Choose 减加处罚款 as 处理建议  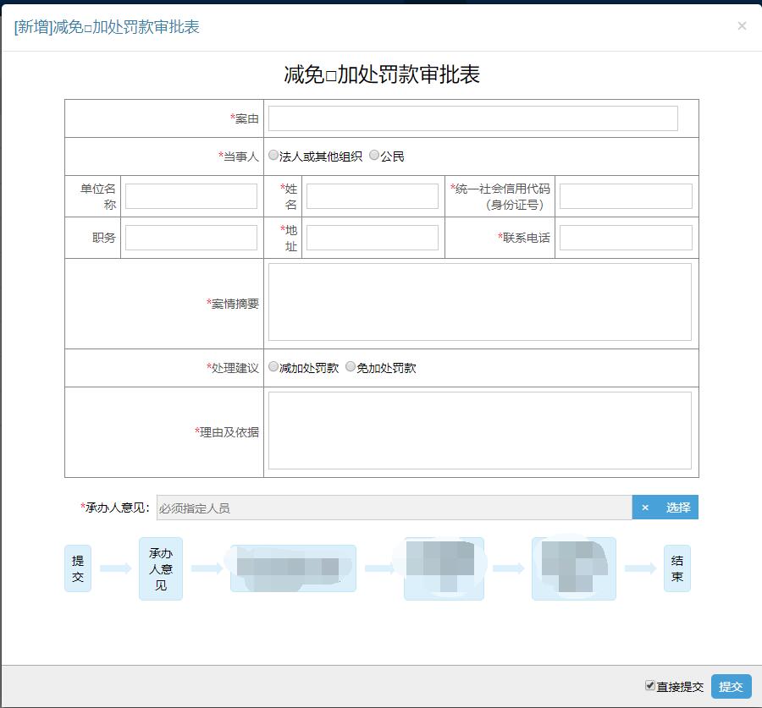click(x=273, y=367)
